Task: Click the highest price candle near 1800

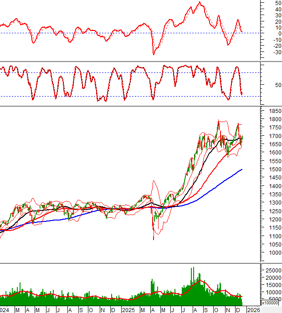Action: [219, 122]
